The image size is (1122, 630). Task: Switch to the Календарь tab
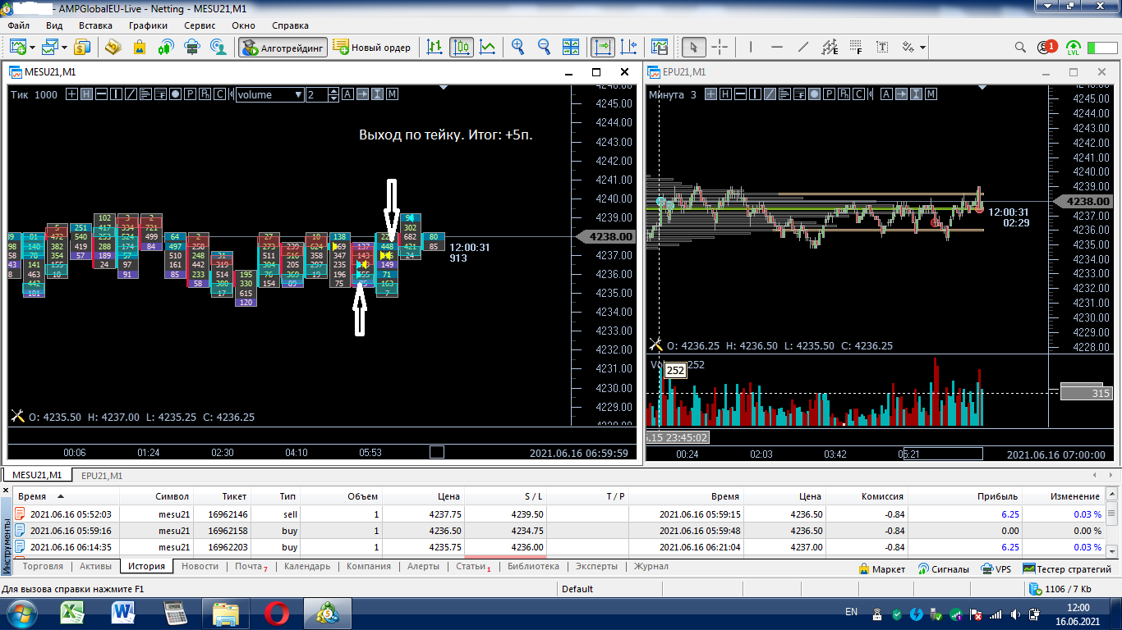[x=307, y=566]
